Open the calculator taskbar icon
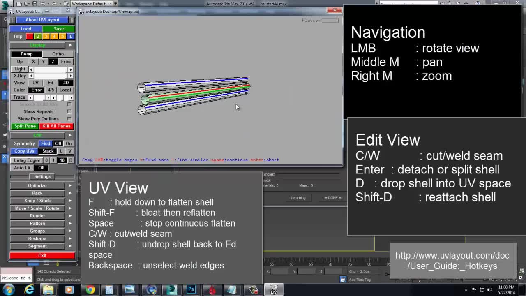The height and width of the screenshot is (296, 526). coord(109,290)
